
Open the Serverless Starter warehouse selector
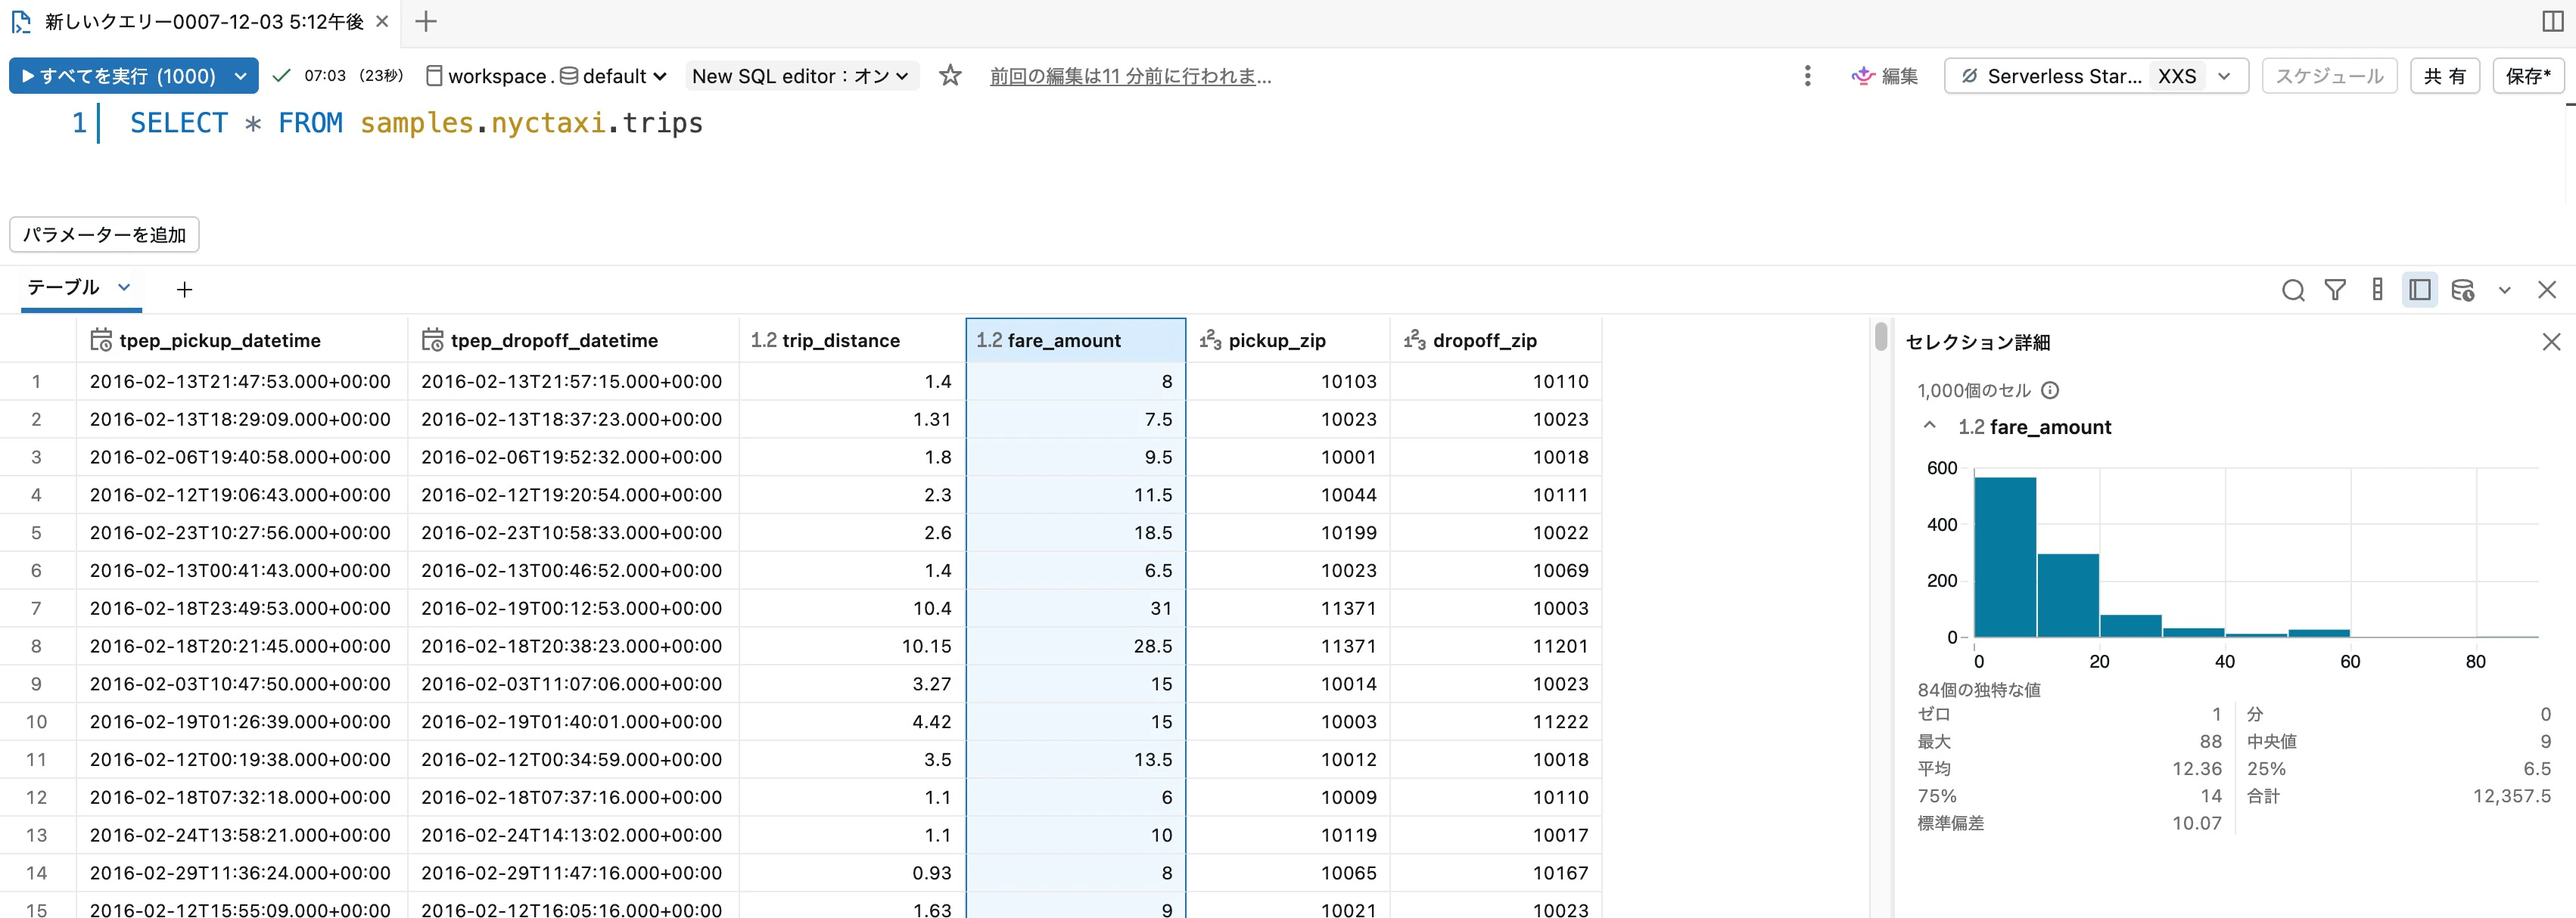click(x=2096, y=76)
